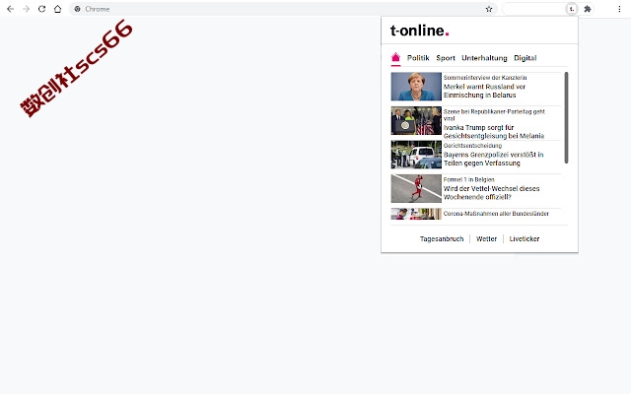
Task: Click the browser forward arrow
Action: coord(27,9)
